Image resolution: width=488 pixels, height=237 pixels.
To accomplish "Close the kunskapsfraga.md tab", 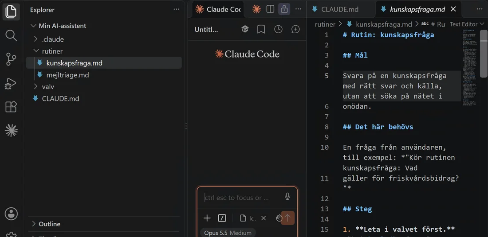I will [x=453, y=9].
